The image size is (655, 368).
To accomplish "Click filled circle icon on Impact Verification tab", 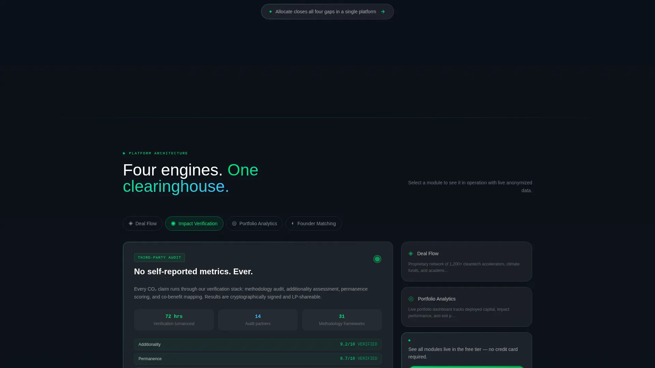I will [x=173, y=224].
